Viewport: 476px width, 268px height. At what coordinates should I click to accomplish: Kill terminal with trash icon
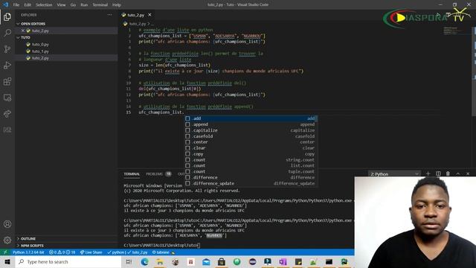click(x=448, y=173)
